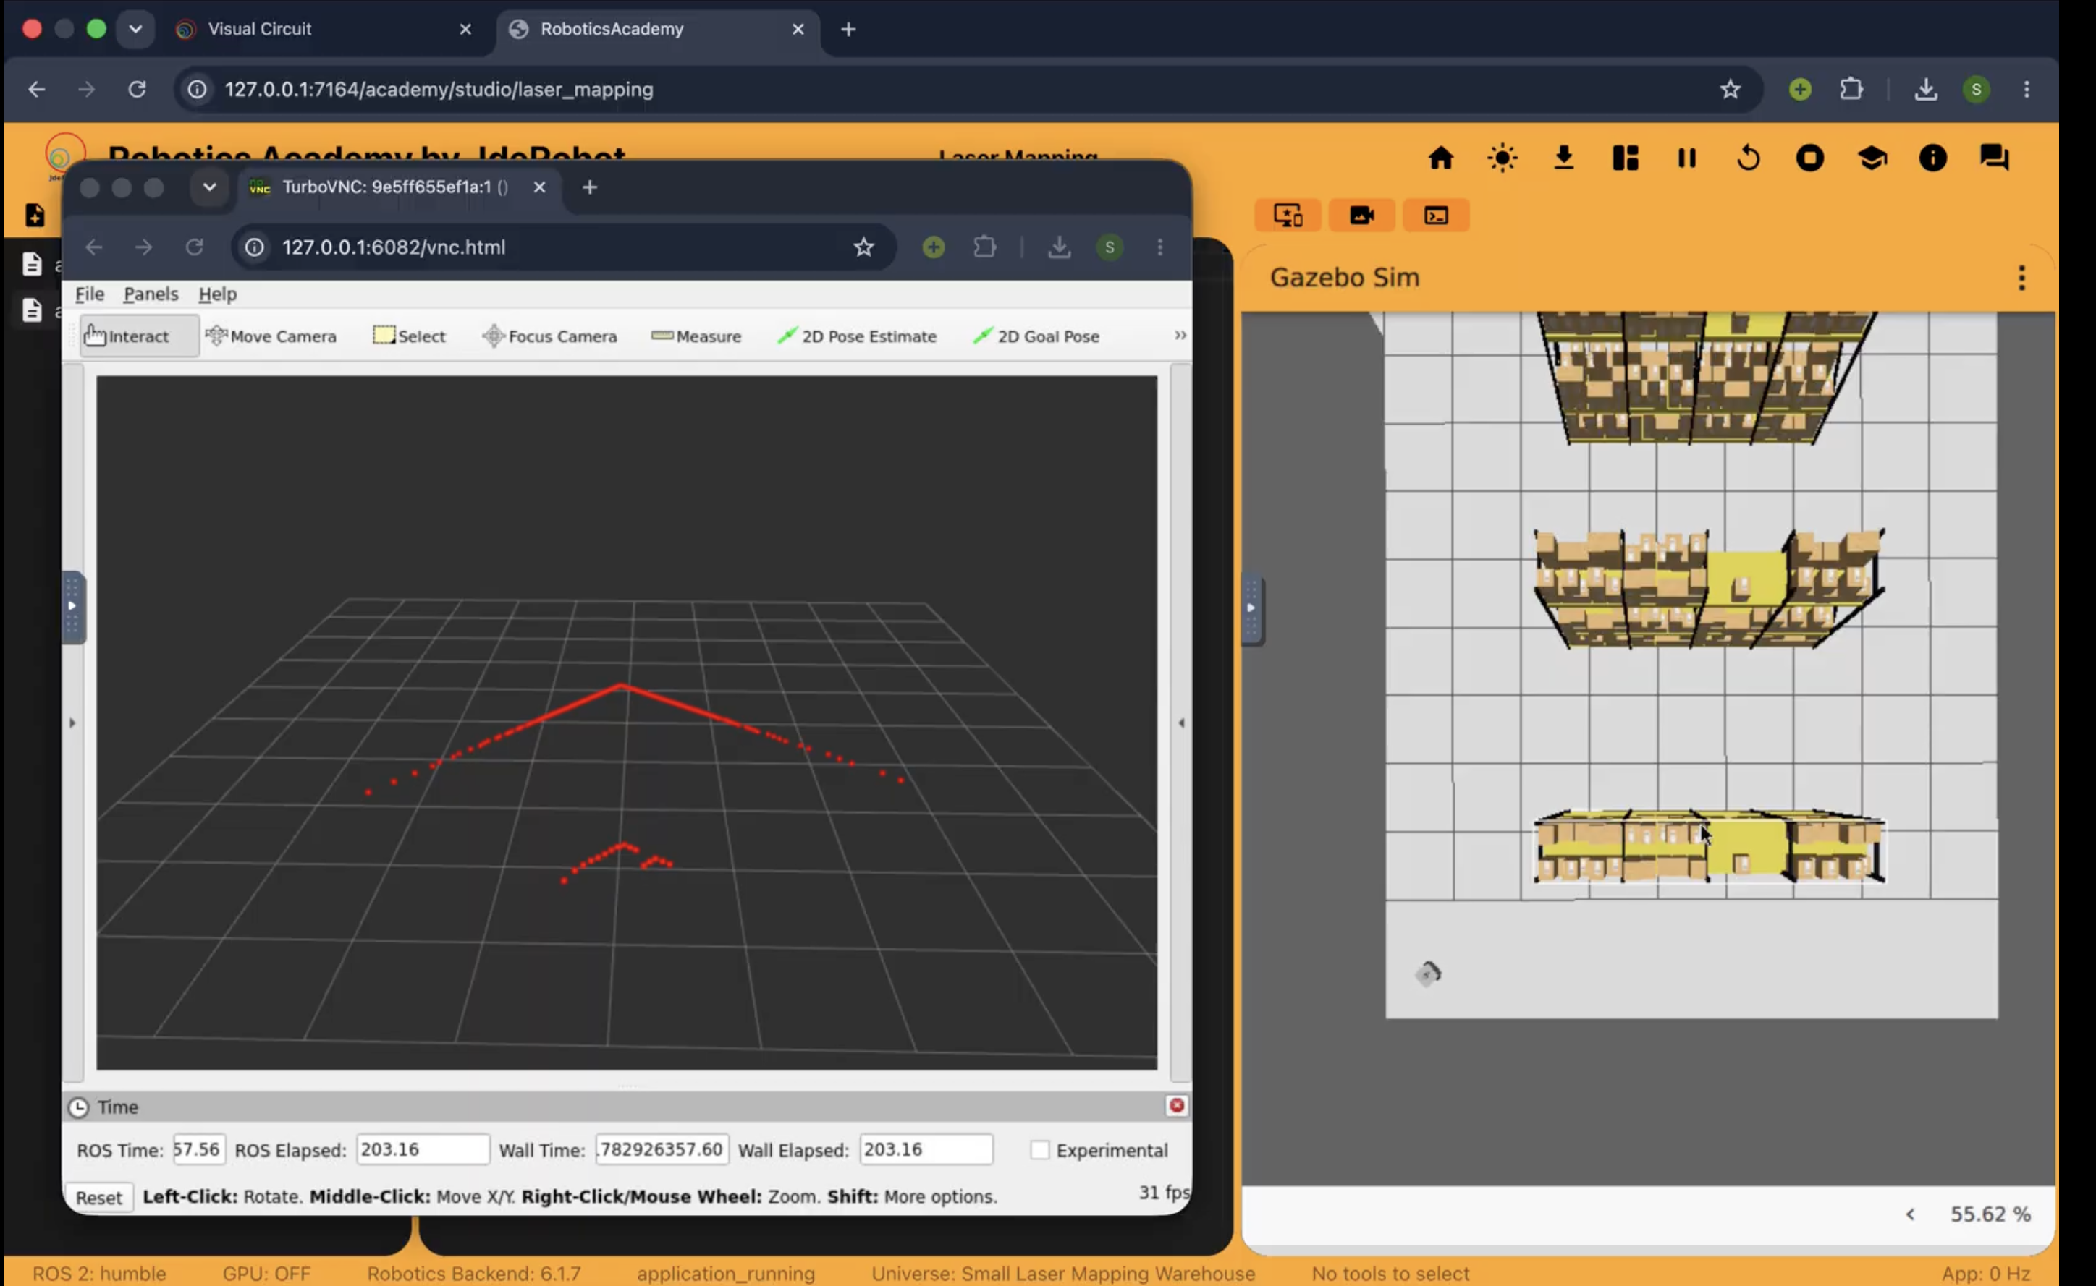
Task: Bookmark the laser_mapping page with the star
Action: tap(1729, 89)
